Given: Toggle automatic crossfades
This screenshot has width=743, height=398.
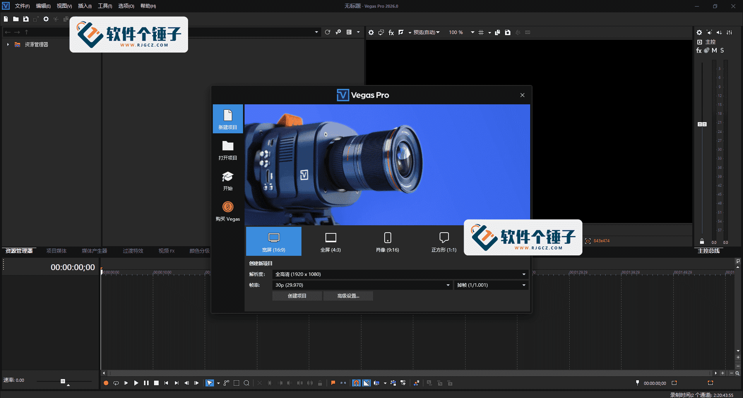Looking at the screenshot, I should (x=366, y=383).
